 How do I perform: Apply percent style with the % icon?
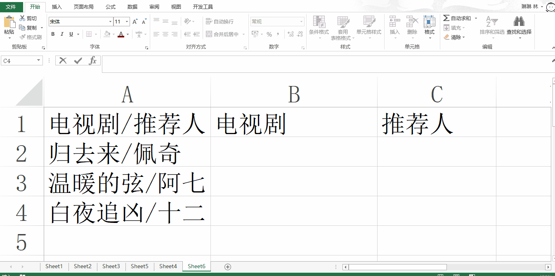coord(269,35)
